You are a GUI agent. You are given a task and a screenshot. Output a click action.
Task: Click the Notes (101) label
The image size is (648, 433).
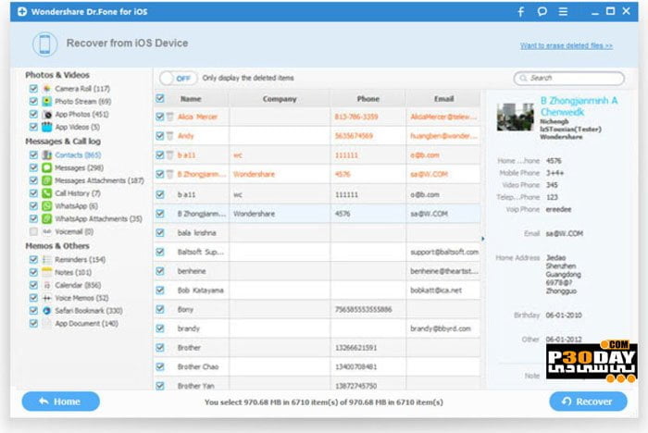tap(73, 272)
